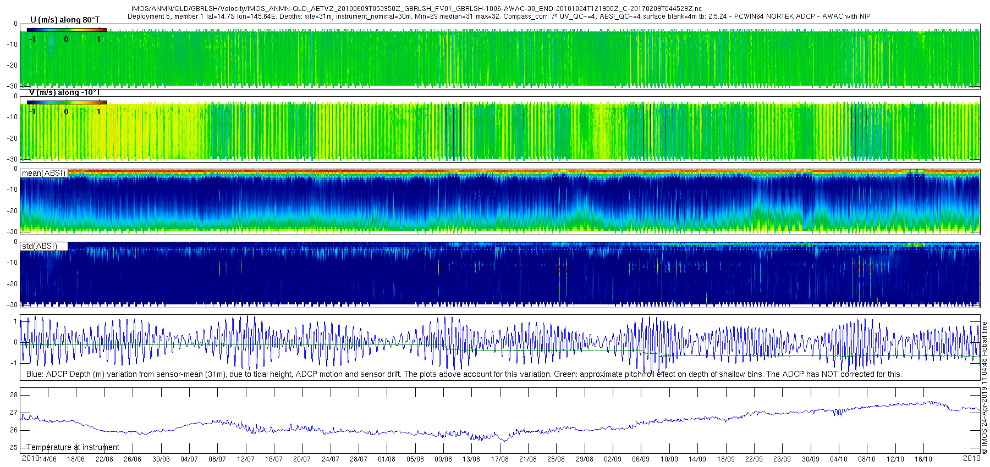Image resolution: width=990 pixels, height=467 pixels.
Task: Click the V velocity colorbar scale
Action: (67, 102)
